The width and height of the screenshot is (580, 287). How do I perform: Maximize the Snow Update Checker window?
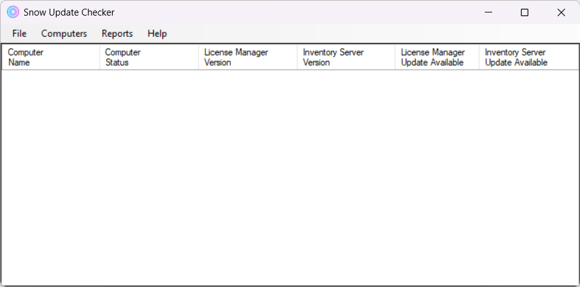click(x=525, y=12)
